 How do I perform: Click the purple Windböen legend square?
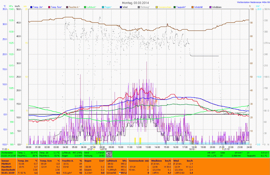pos(210,7)
